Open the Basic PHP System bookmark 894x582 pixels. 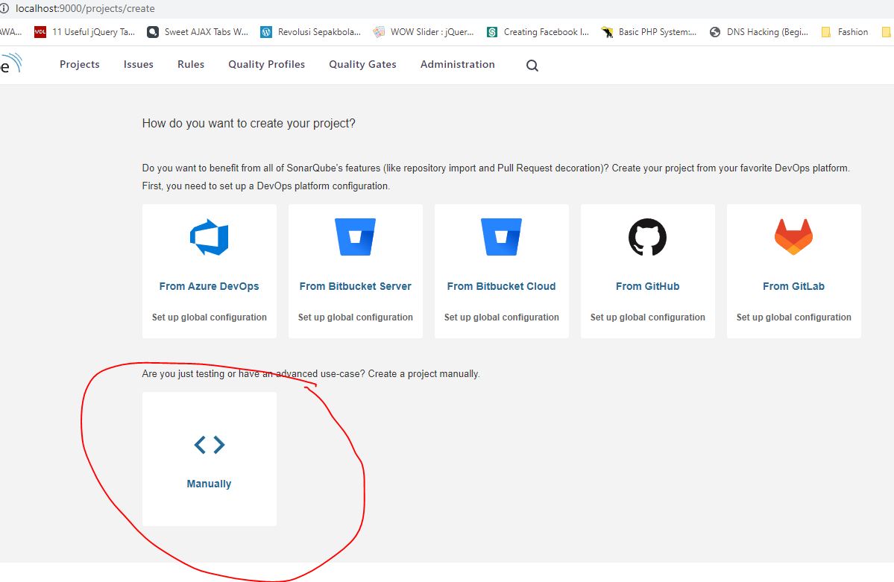(x=649, y=32)
